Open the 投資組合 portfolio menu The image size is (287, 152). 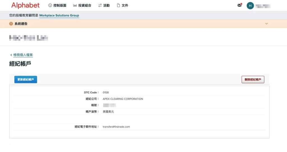tap(82, 6)
